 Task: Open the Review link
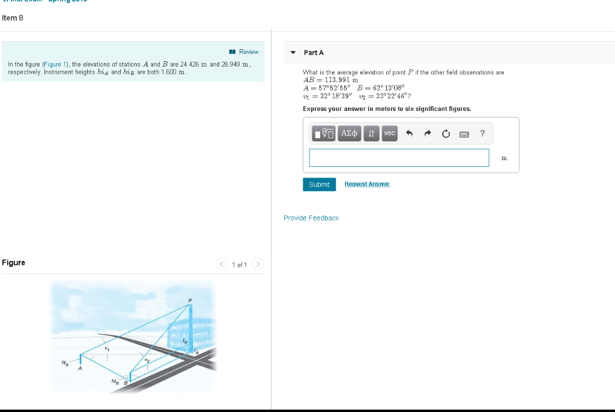click(x=249, y=52)
